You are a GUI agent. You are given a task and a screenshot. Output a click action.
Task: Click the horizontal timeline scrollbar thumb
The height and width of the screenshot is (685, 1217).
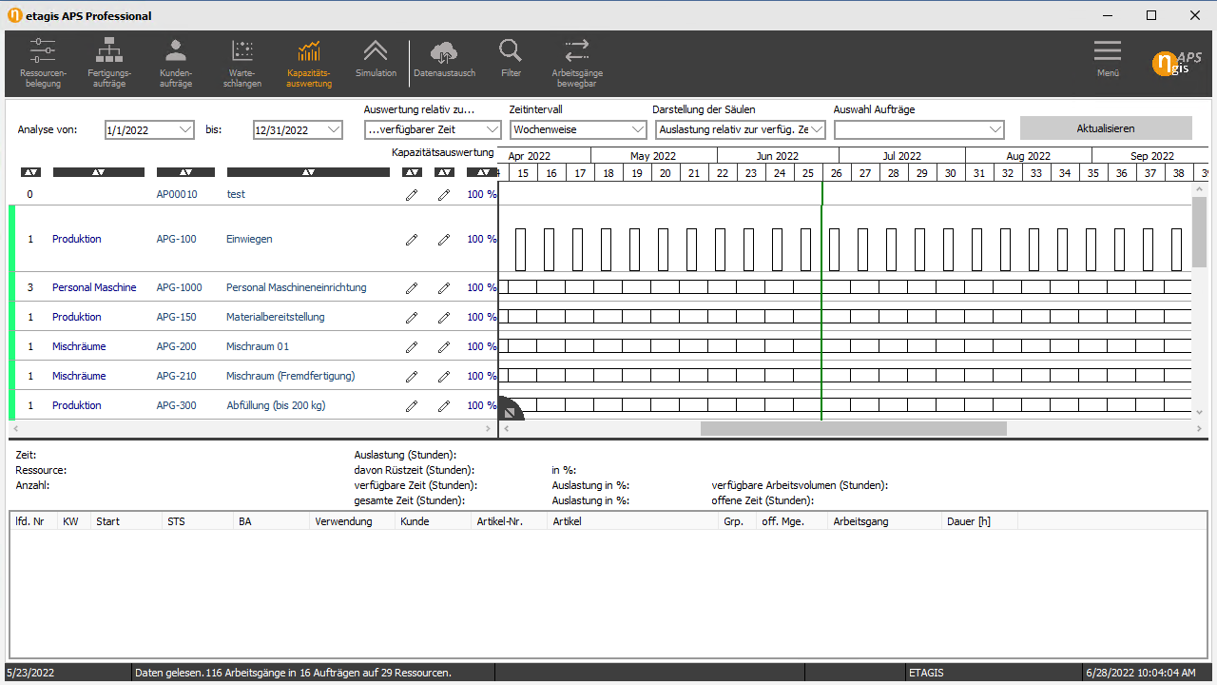click(x=854, y=429)
